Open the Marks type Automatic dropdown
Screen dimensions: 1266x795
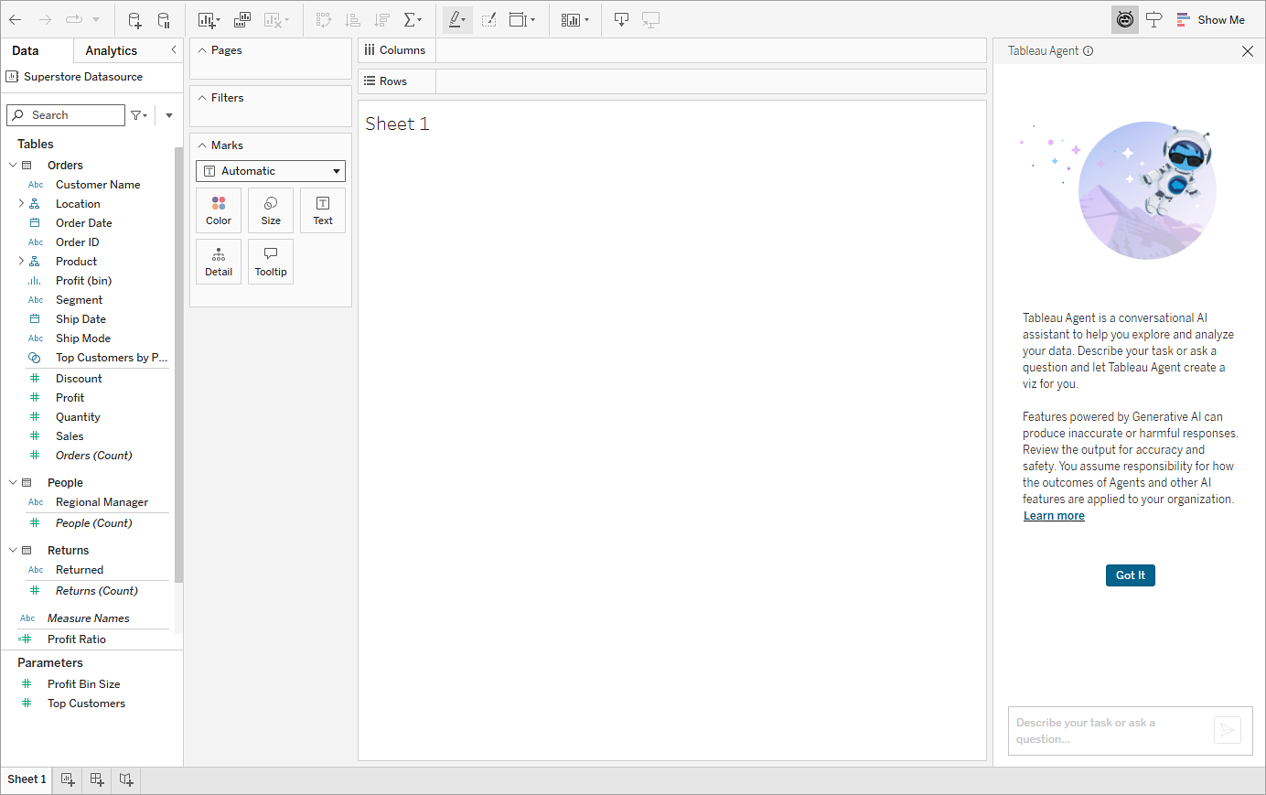tap(271, 171)
